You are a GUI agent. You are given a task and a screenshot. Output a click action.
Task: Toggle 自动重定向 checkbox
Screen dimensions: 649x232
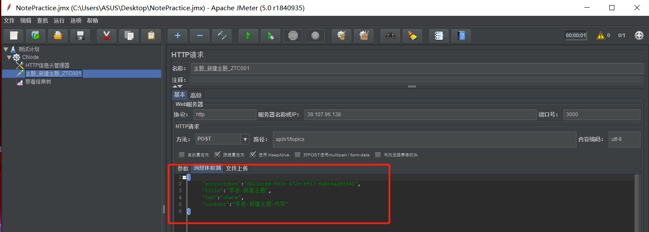click(182, 155)
